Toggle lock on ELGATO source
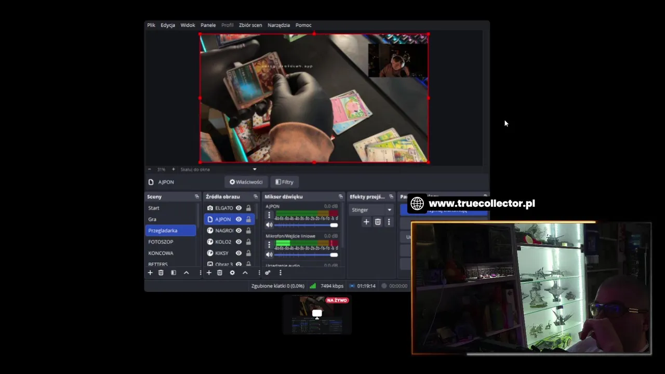Image resolution: width=665 pixels, height=374 pixels. (x=249, y=208)
